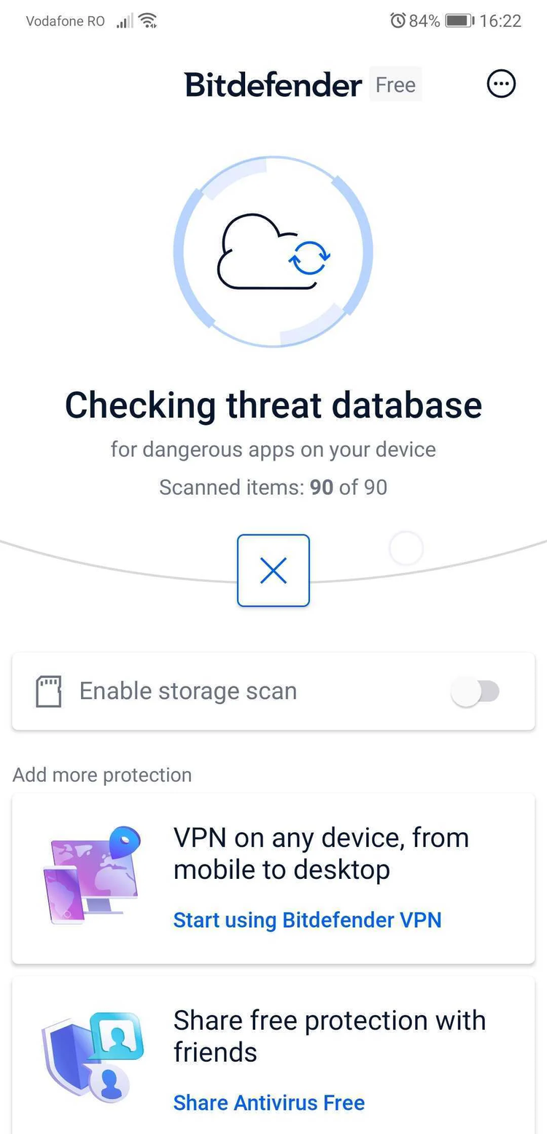
Task: Open Start using Bitdefender VPN link
Action: click(x=307, y=920)
